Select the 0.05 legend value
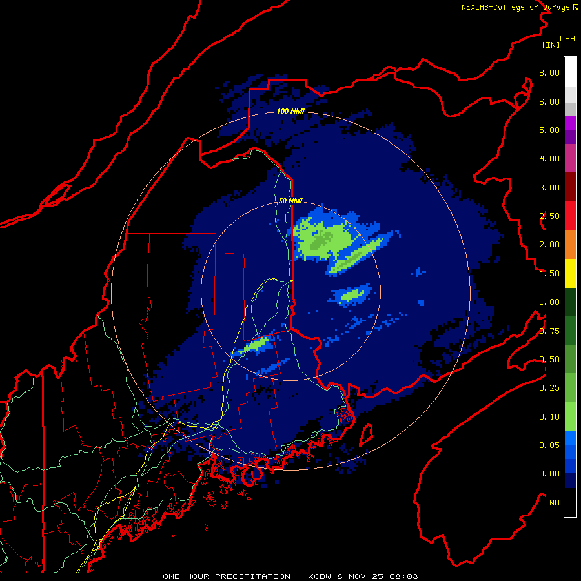This screenshot has width=581, height=581. click(x=549, y=445)
